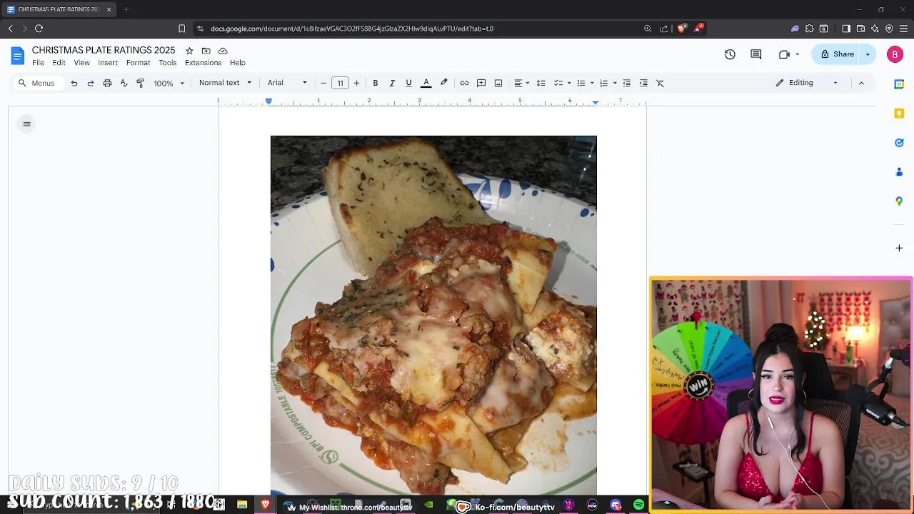Undo the last action
This screenshot has width=914, height=514.
pyautogui.click(x=74, y=83)
